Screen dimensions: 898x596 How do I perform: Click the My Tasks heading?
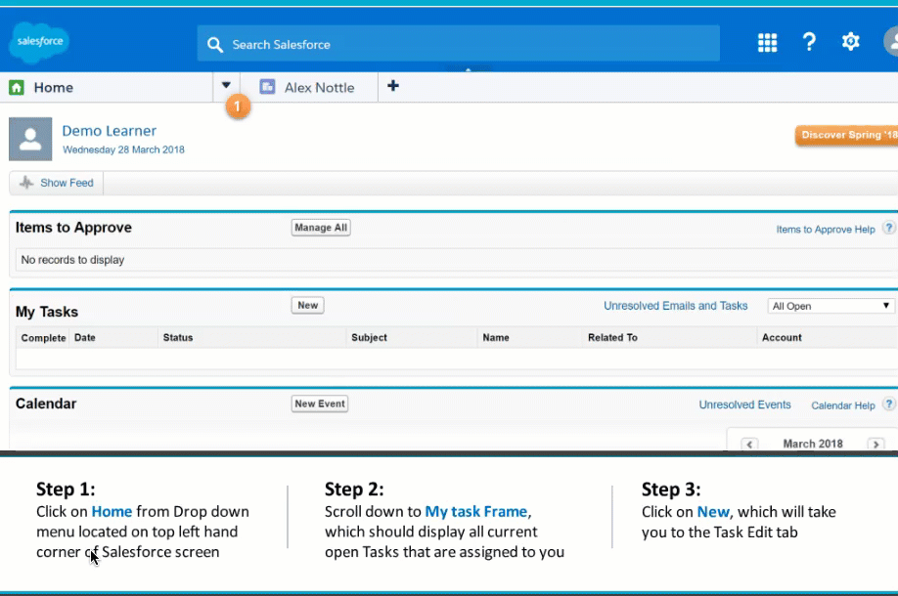coord(46,312)
